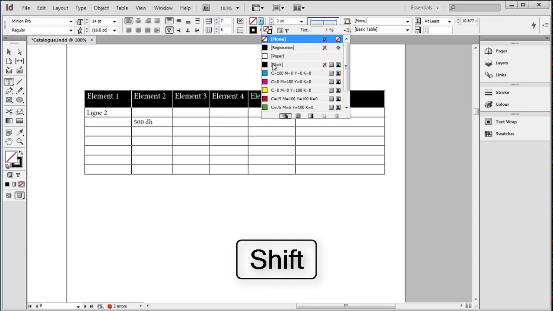Select the Rectangle Frame tool
Image resolution: width=553 pixels, height=311 pixels.
9,100
